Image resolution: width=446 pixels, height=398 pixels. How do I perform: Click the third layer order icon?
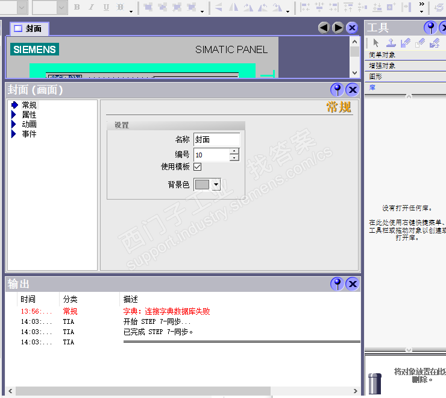click(x=177, y=7)
